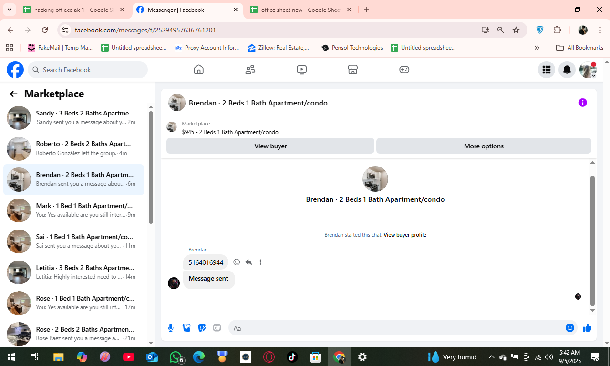Open the Extensions puzzle icon

pos(557,30)
